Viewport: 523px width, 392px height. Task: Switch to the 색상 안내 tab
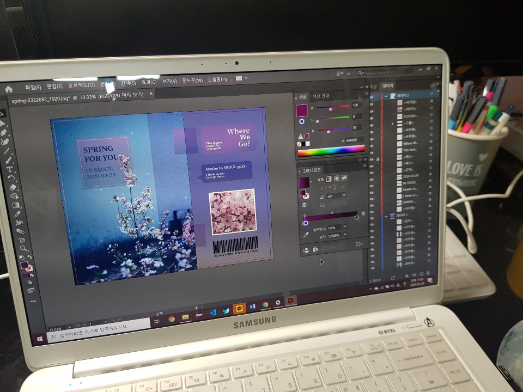coord(321,96)
